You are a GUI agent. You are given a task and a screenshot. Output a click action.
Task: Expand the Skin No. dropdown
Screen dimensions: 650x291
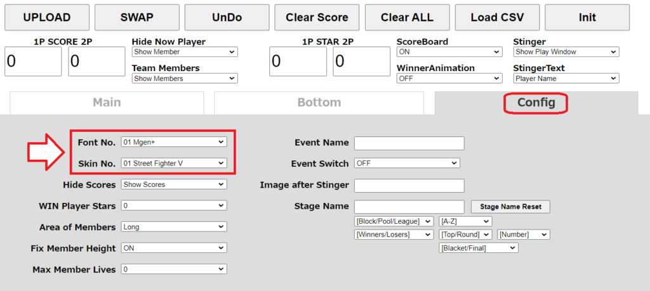tap(174, 163)
